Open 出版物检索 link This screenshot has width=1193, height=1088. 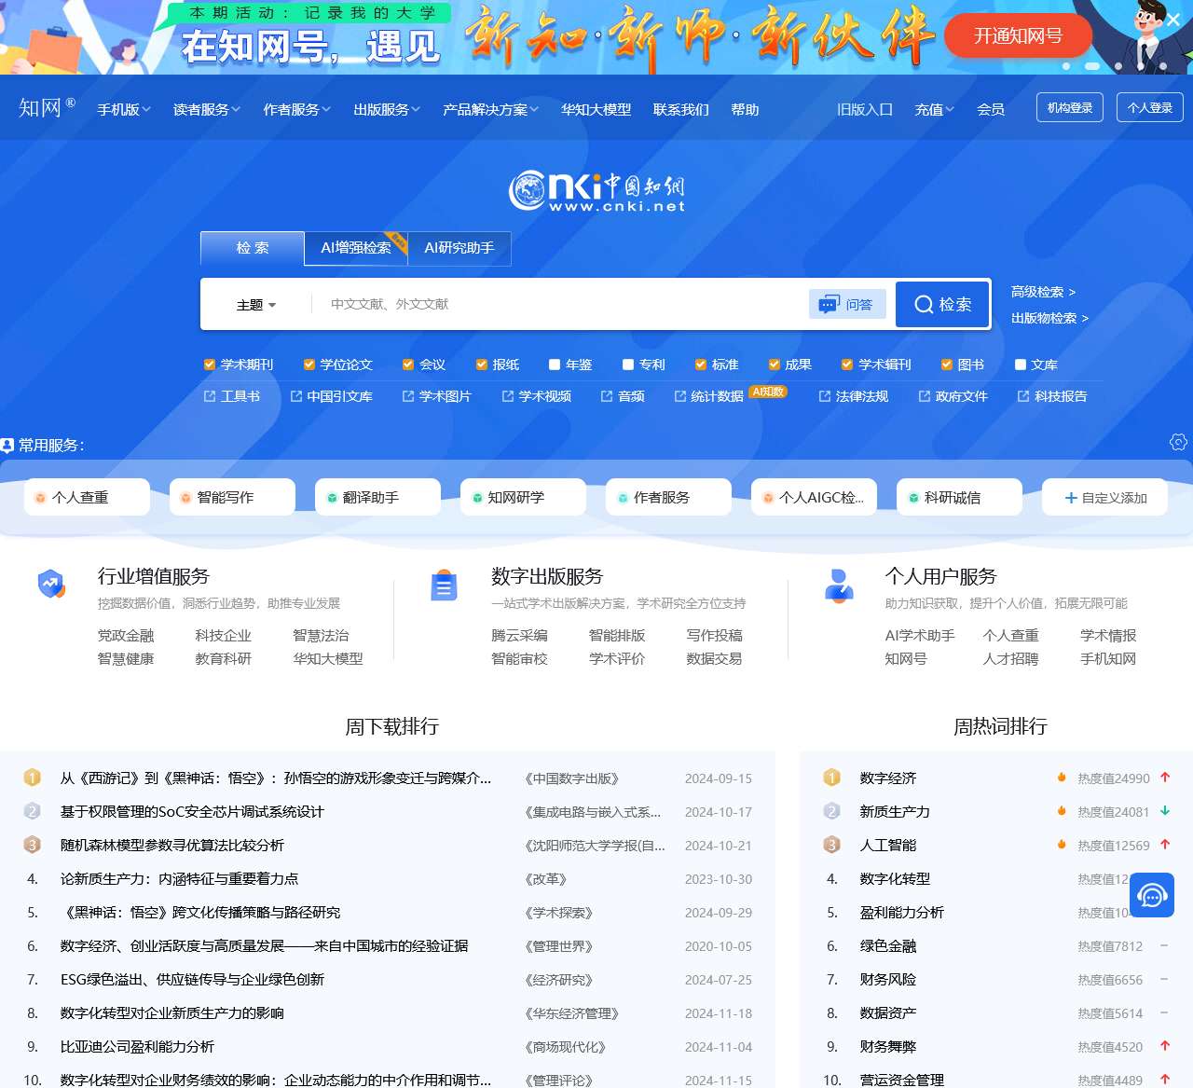coord(1049,318)
